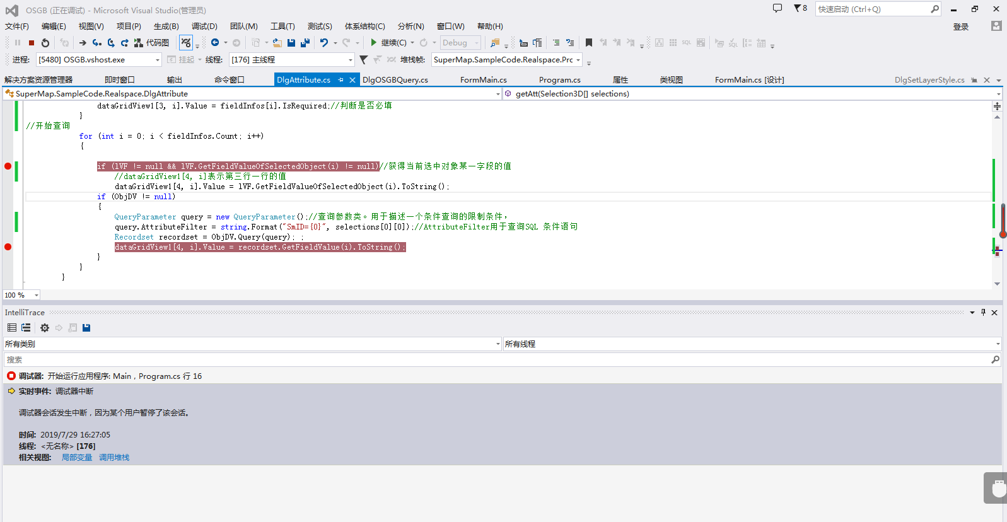Save the current file with the disk icon
The image size is (1007, 522).
[291, 43]
